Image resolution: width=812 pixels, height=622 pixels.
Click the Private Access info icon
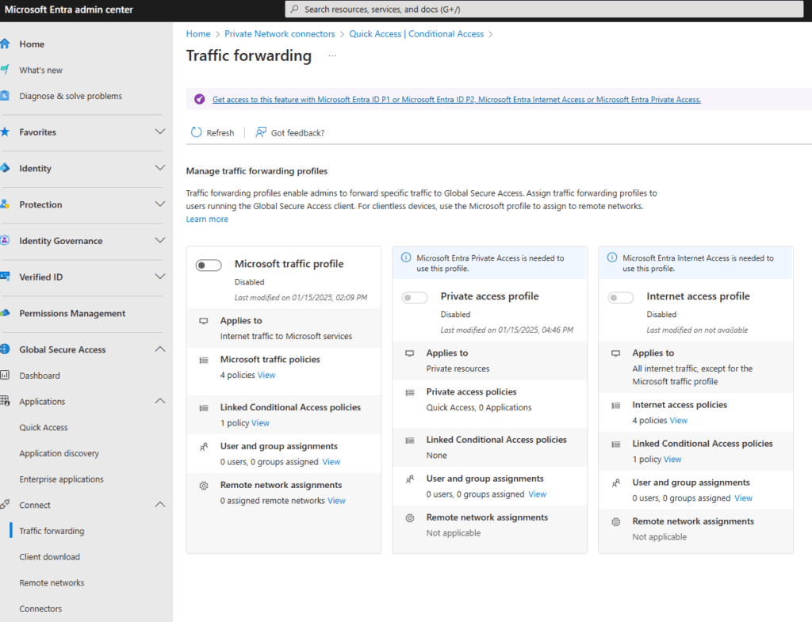coord(406,258)
